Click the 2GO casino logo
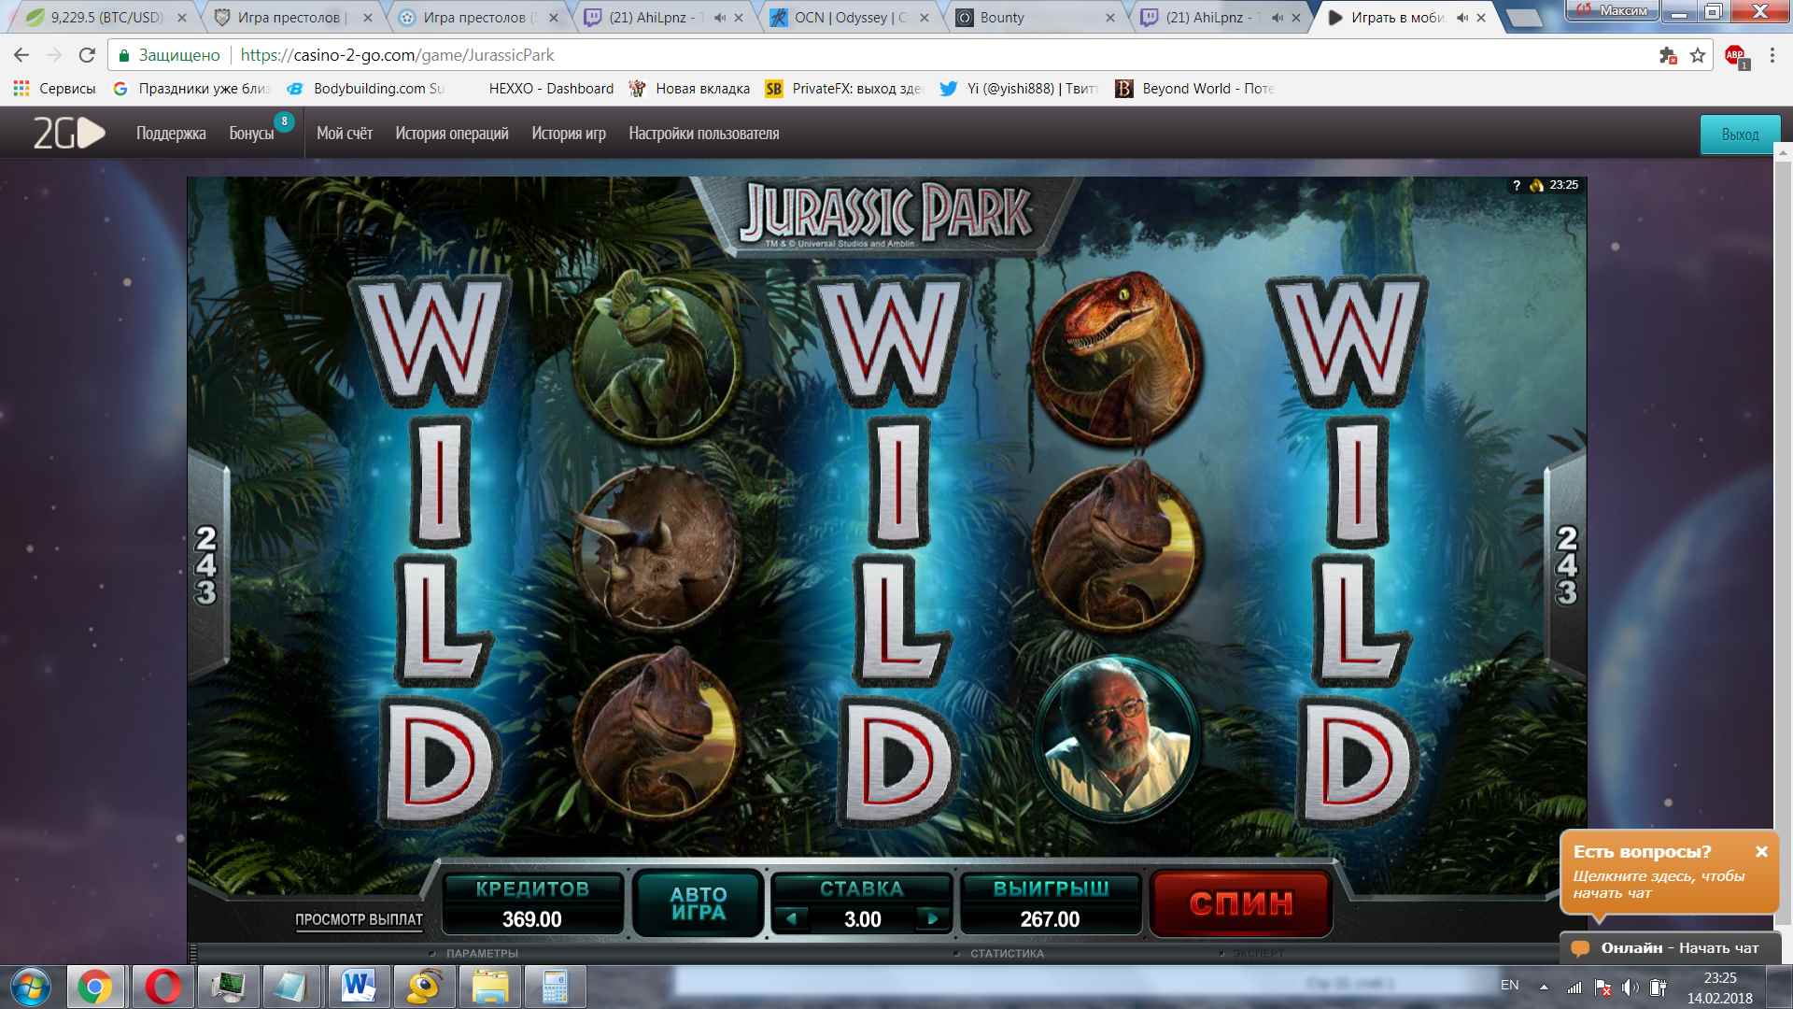This screenshot has width=1793, height=1009. (x=69, y=134)
